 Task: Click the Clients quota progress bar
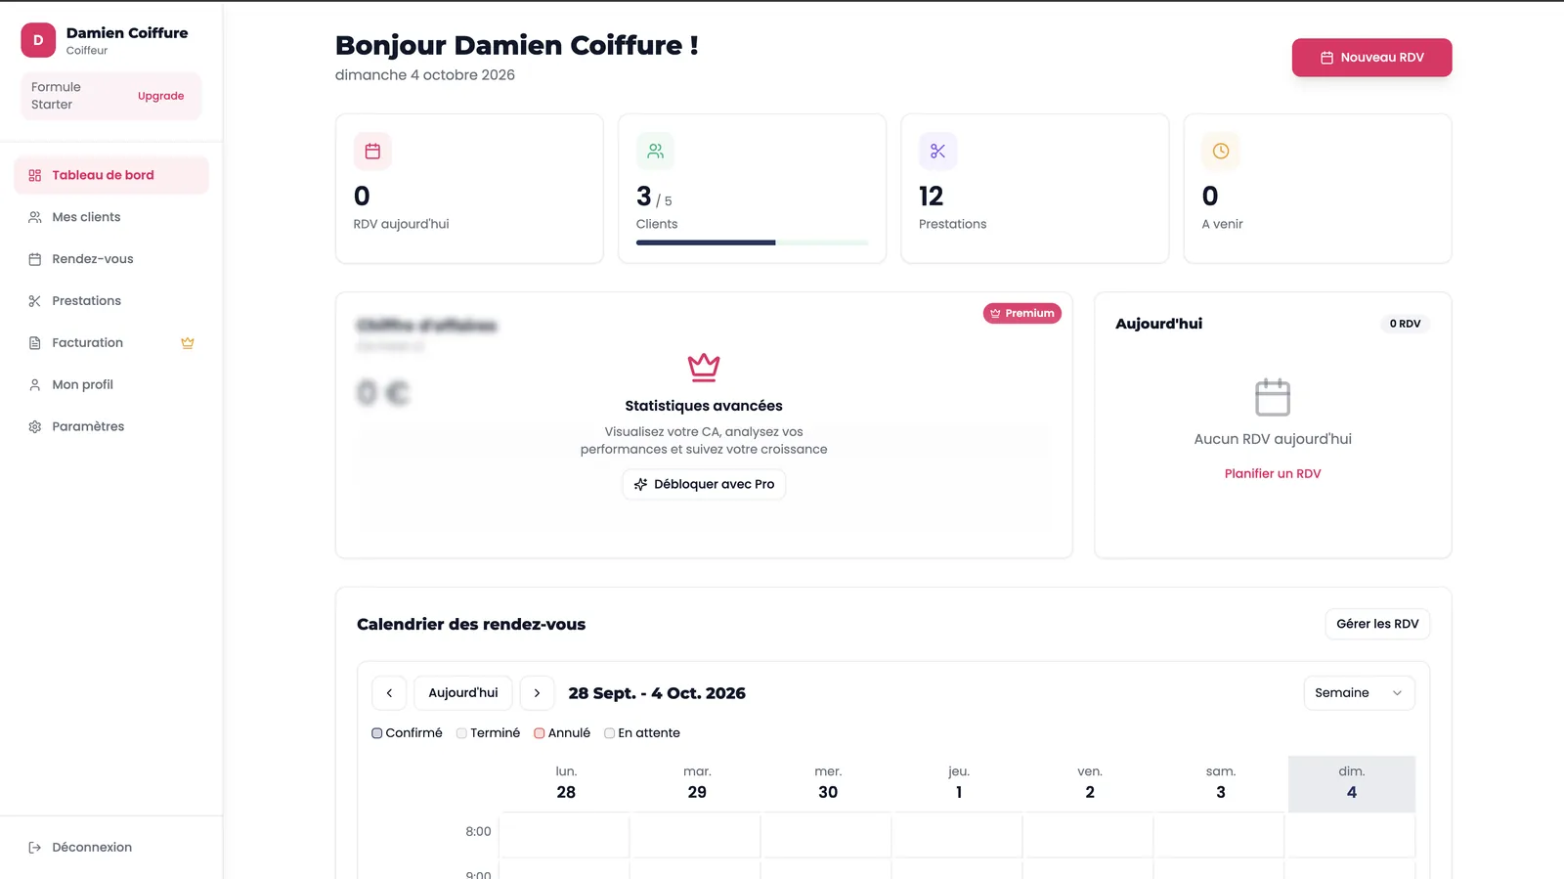click(752, 242)
